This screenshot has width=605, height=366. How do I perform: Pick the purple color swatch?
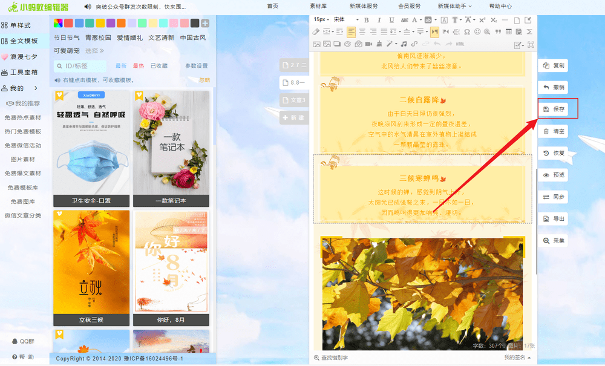point(111,23)
